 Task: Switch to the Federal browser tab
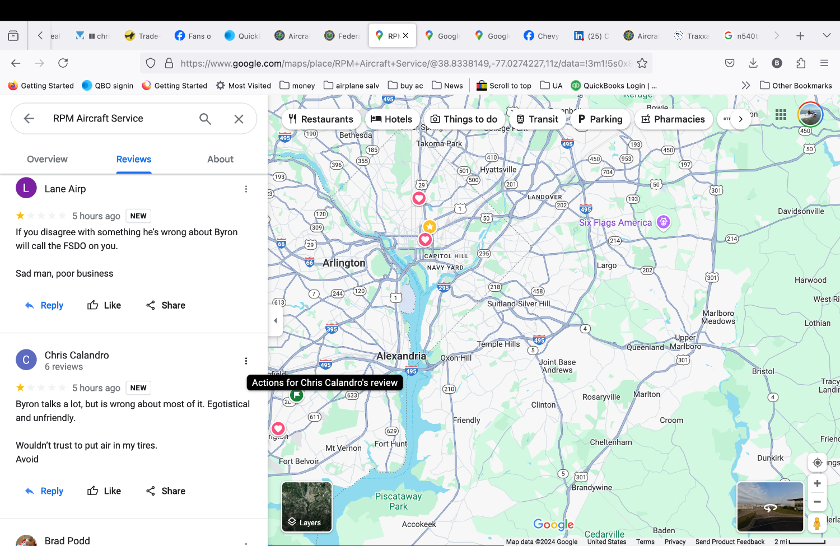click(x=342, y=36)
